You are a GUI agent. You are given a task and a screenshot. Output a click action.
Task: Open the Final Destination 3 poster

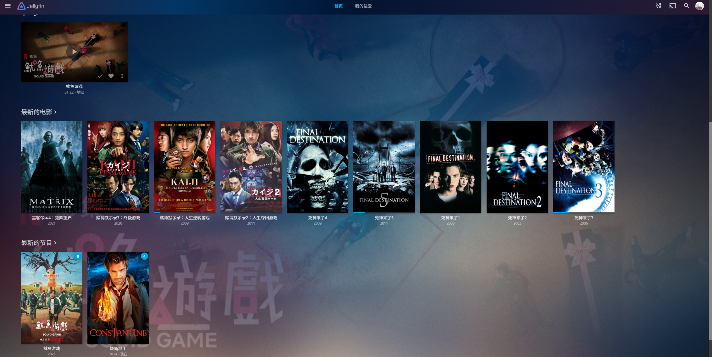coord(584,167)
